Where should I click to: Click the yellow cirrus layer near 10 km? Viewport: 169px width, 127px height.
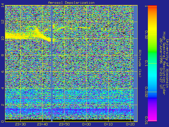[x=22, y=36]
